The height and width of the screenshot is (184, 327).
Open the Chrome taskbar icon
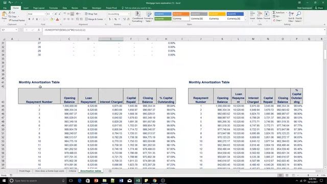click(x=154, y=180)
